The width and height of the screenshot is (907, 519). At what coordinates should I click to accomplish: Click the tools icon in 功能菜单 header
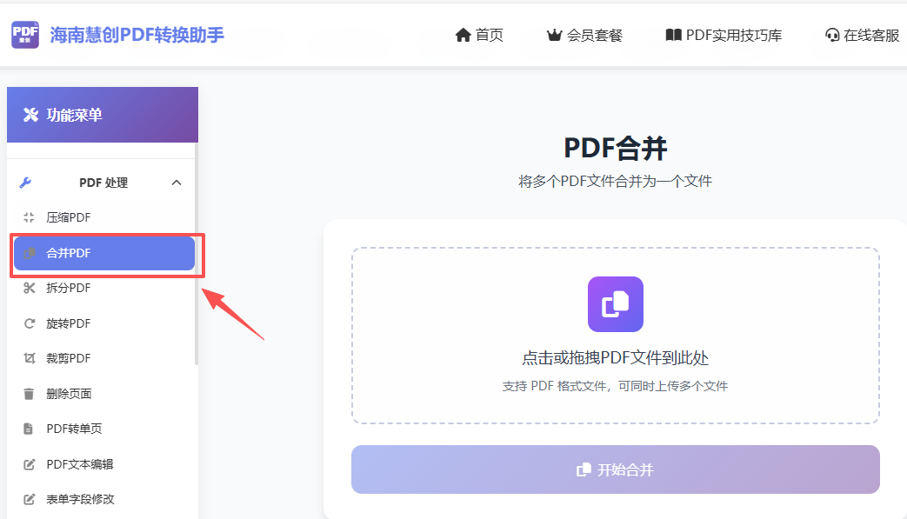[30, 115]
